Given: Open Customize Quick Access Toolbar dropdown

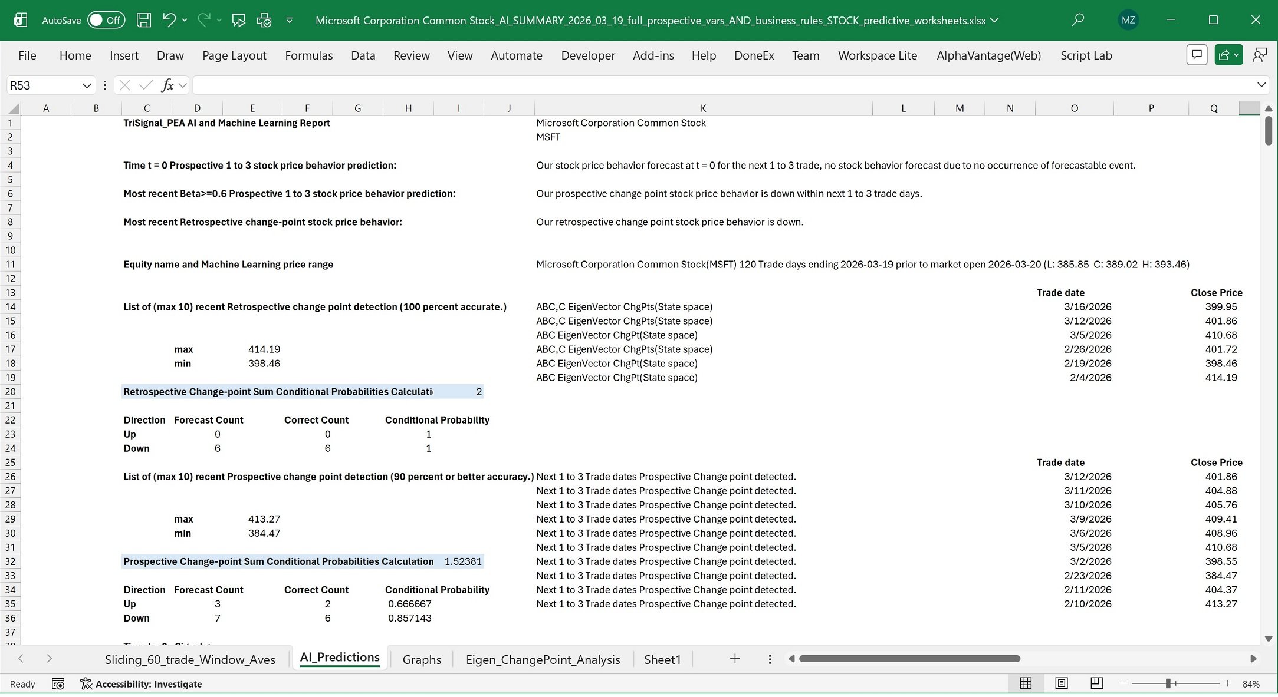Looking at the screenshot, I should [290, 20].
